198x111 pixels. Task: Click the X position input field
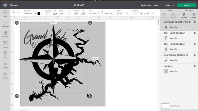coord(137,14)
